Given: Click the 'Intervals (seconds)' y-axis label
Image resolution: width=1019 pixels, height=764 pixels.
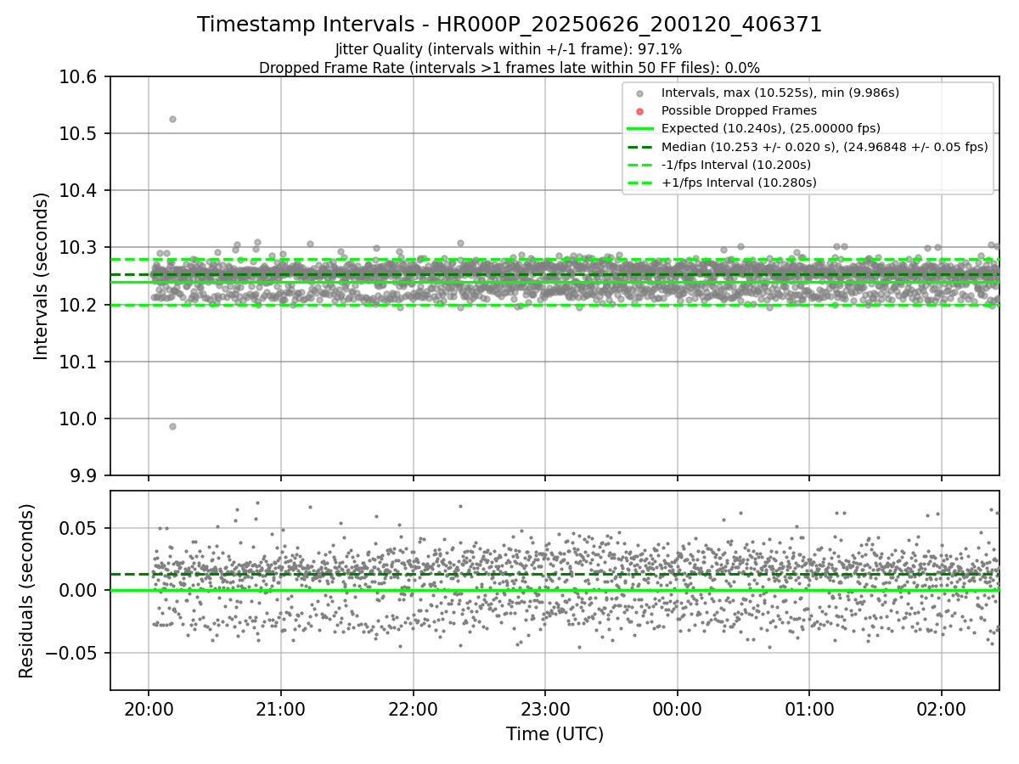Looking at the screenshot, I should [x=42, y=276].
